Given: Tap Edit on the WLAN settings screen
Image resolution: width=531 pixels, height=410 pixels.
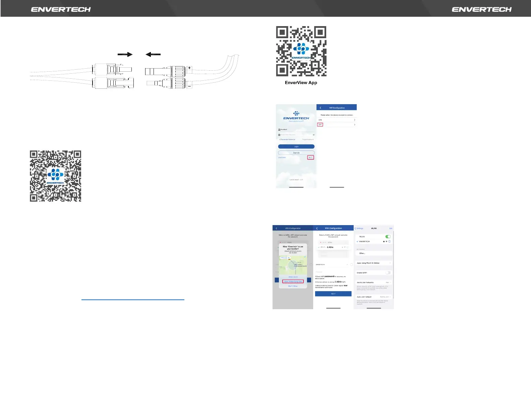Looking at the screenshot, I should tap(391, 228).
